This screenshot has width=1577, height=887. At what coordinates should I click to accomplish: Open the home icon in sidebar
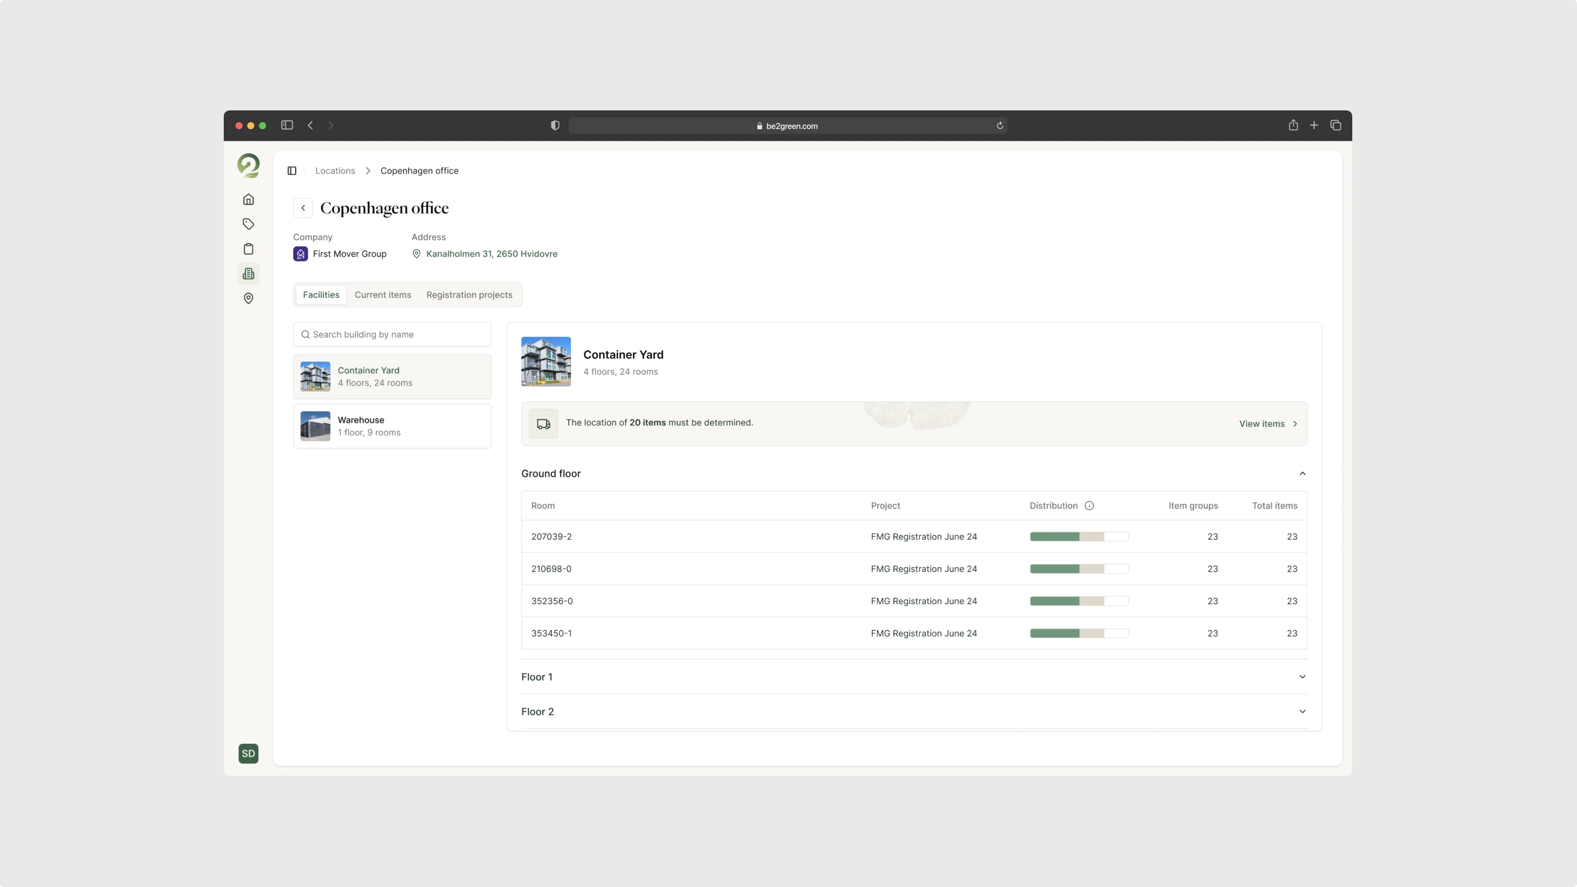point(248,200)
